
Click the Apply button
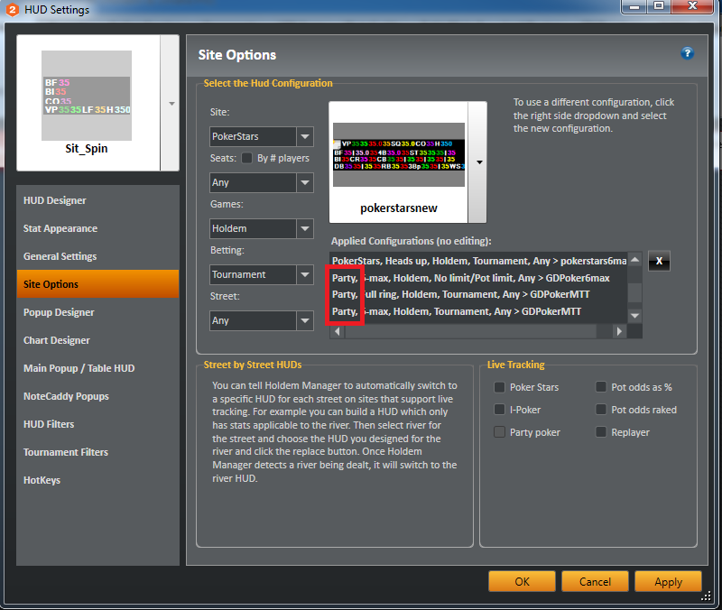pos(668,581)
